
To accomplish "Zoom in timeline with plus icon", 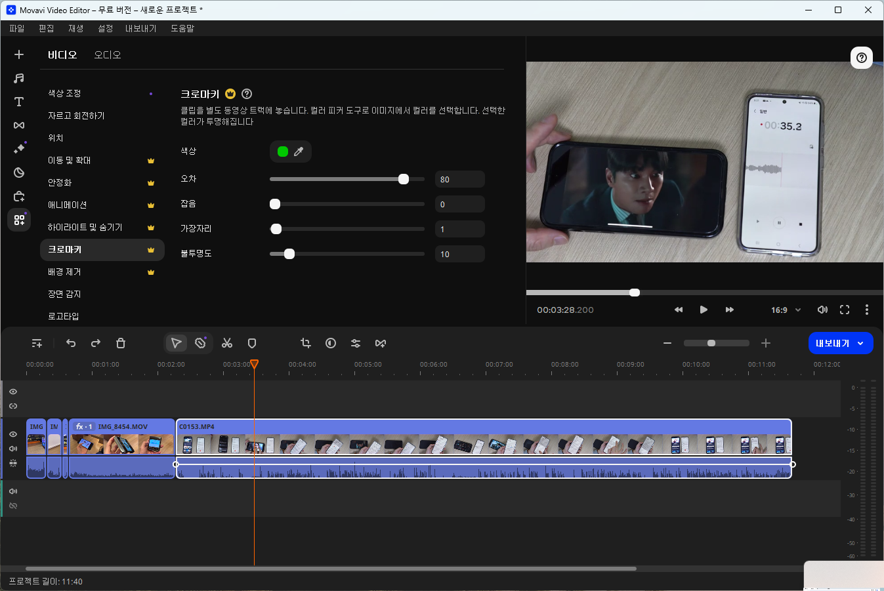I will click(766, 343).
